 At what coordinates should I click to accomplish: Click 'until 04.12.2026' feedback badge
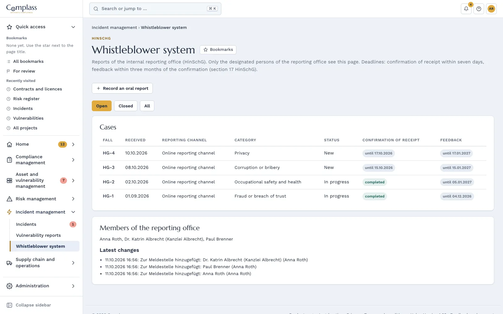coord(457,197)
